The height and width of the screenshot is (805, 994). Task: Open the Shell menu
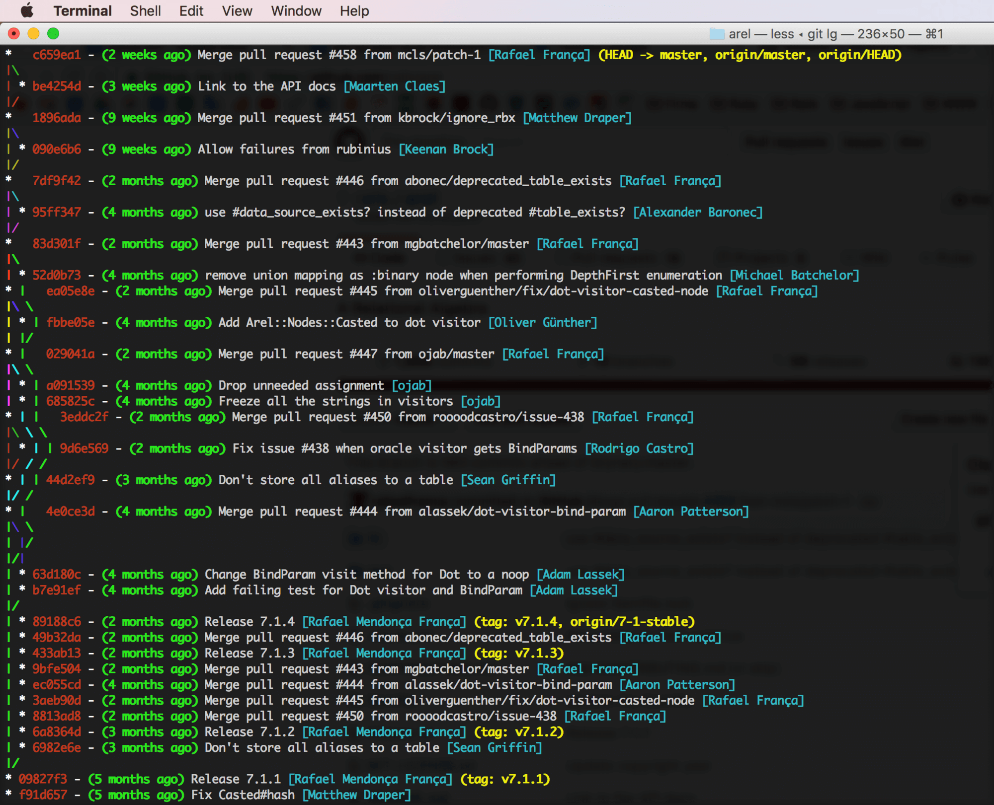click(x=145, y=10)
